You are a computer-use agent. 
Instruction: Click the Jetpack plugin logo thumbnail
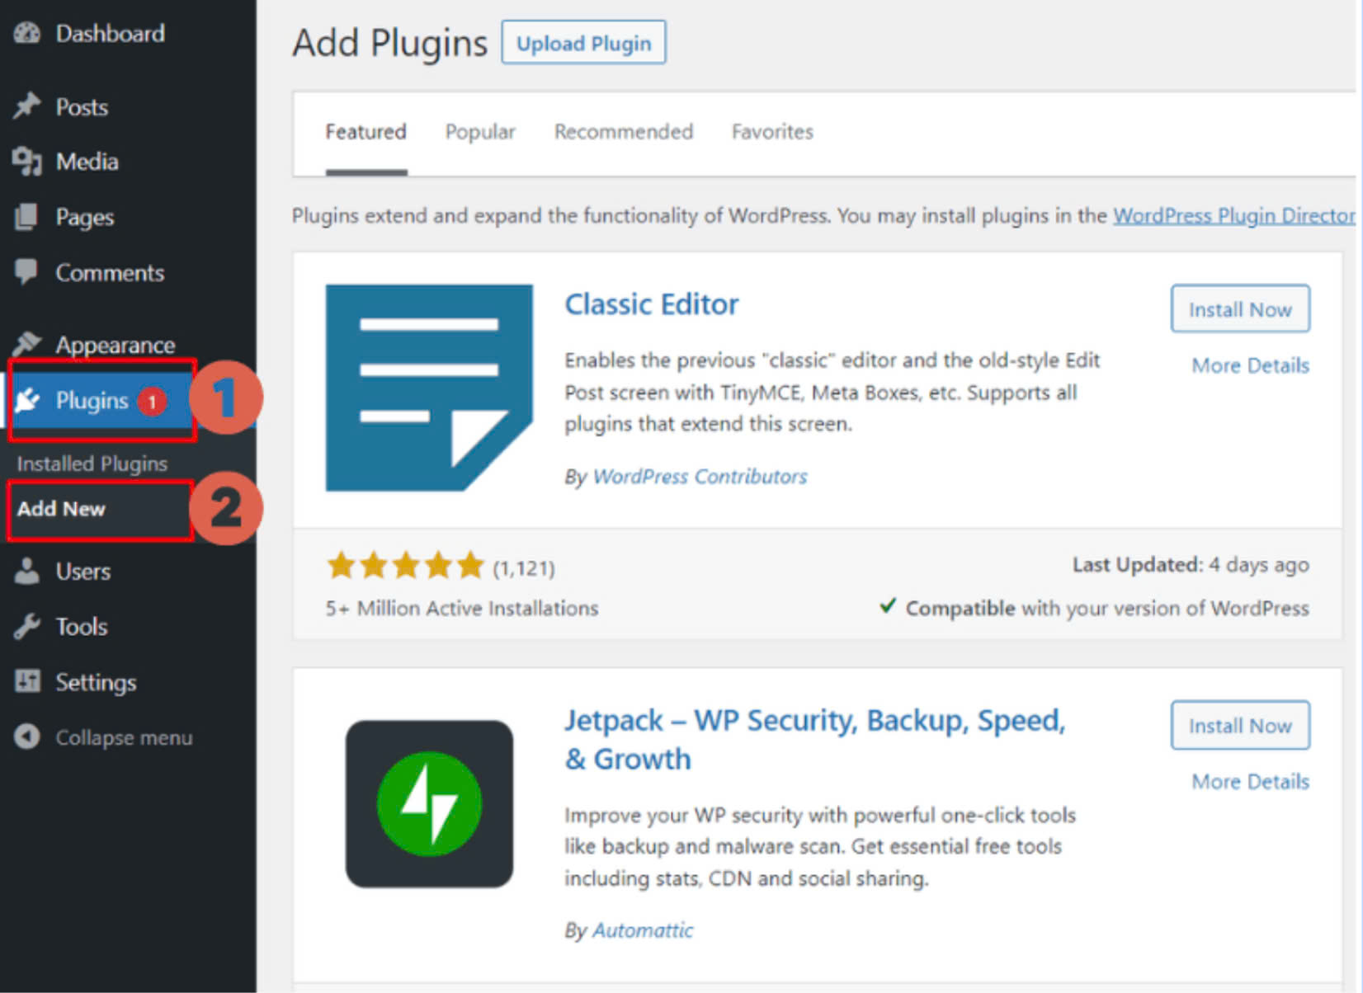point(429,804)
